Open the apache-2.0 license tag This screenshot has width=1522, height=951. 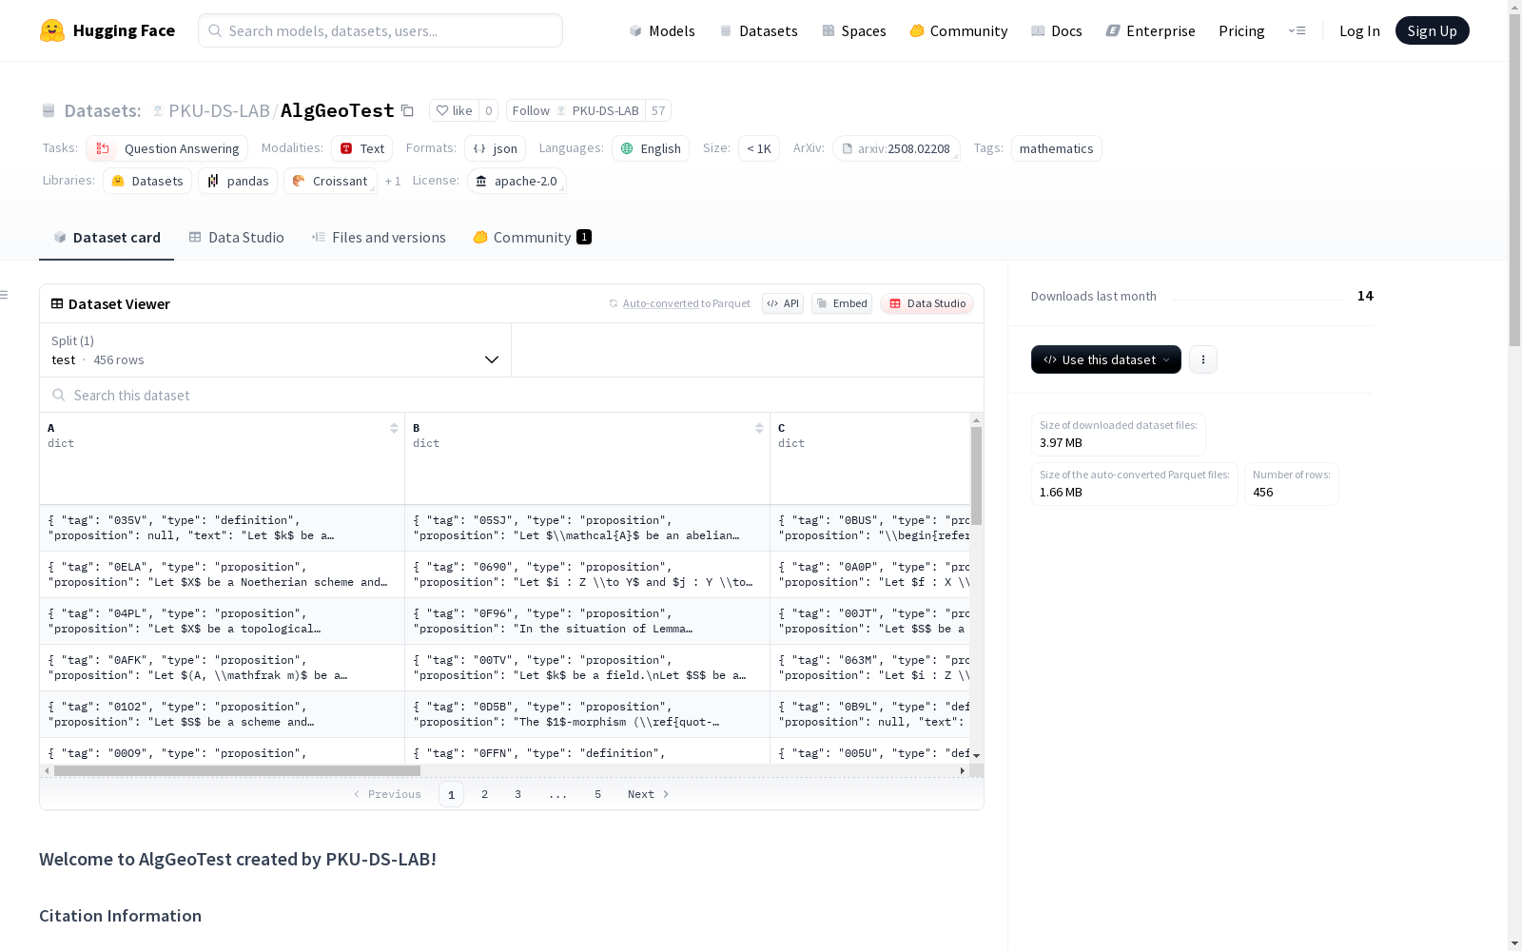click(x=517, y=181)
